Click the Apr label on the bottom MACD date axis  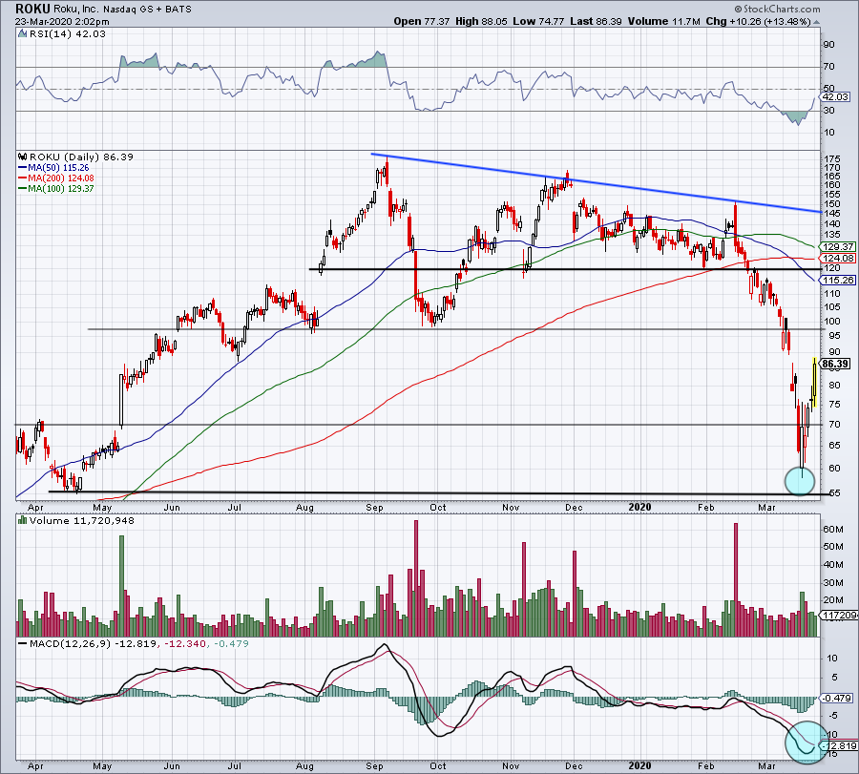coord(35,765)
